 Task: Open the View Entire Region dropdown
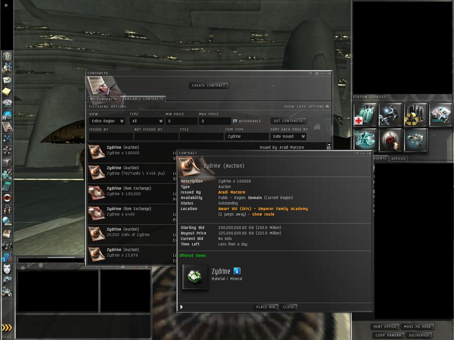tap(108, 121)
